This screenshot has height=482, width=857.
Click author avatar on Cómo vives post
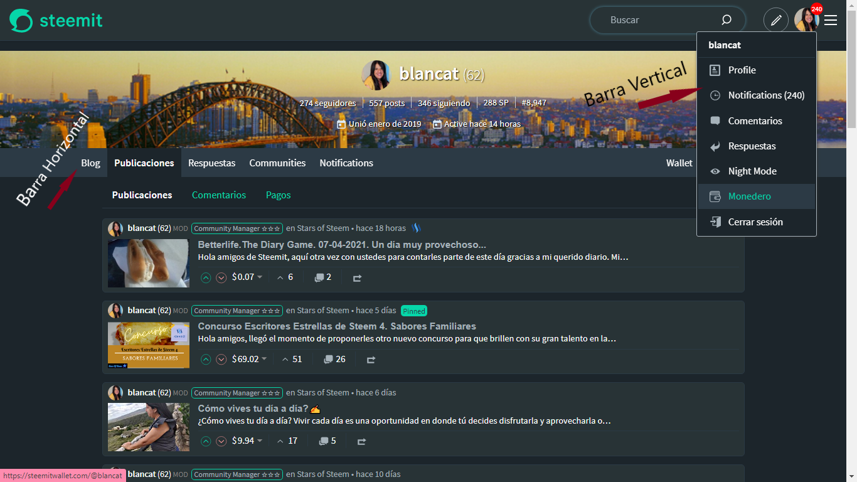tap(115, 393)
